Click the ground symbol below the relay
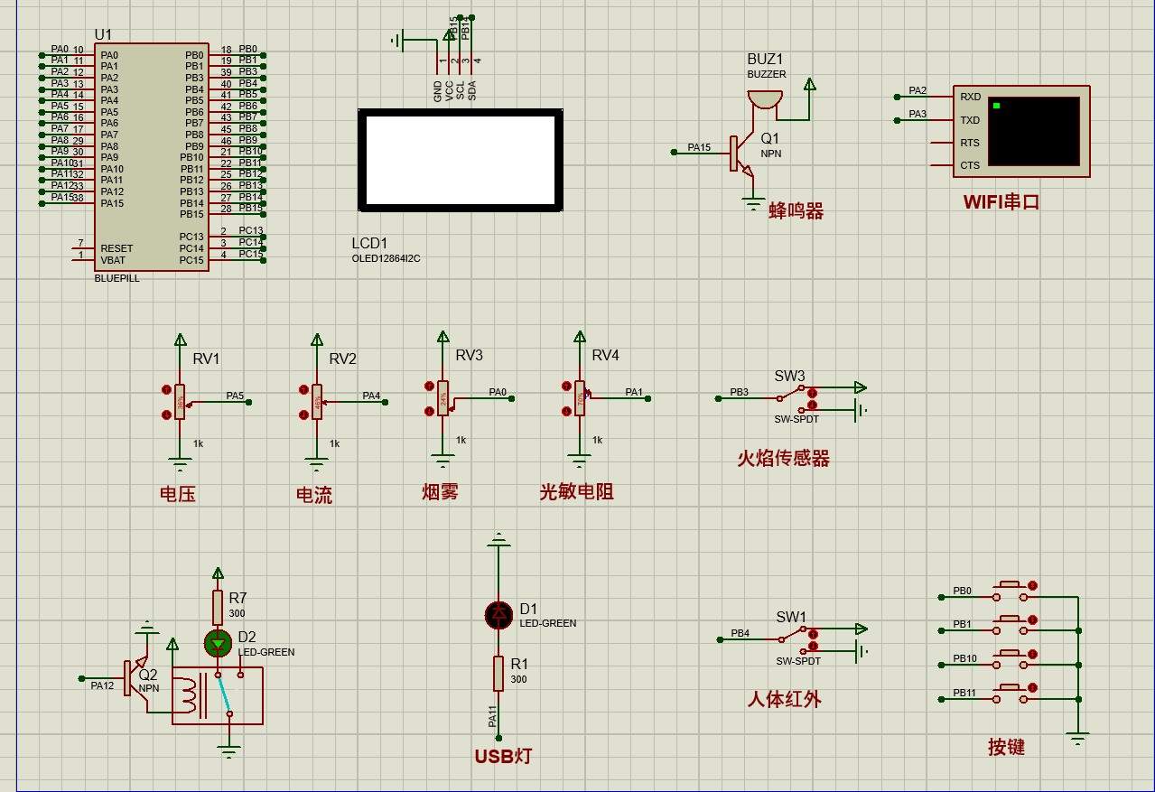Image resolution: width=1155 pixels, height=792 pixels. pyautogui.click(x=229, y=750)
